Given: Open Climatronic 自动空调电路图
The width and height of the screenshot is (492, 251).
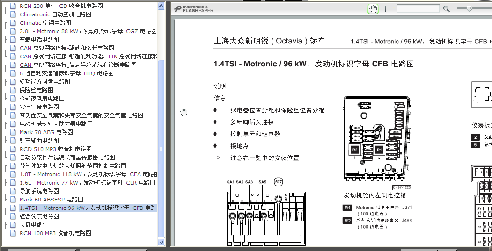Looking at the screenshot, I should tap(56, 14).
